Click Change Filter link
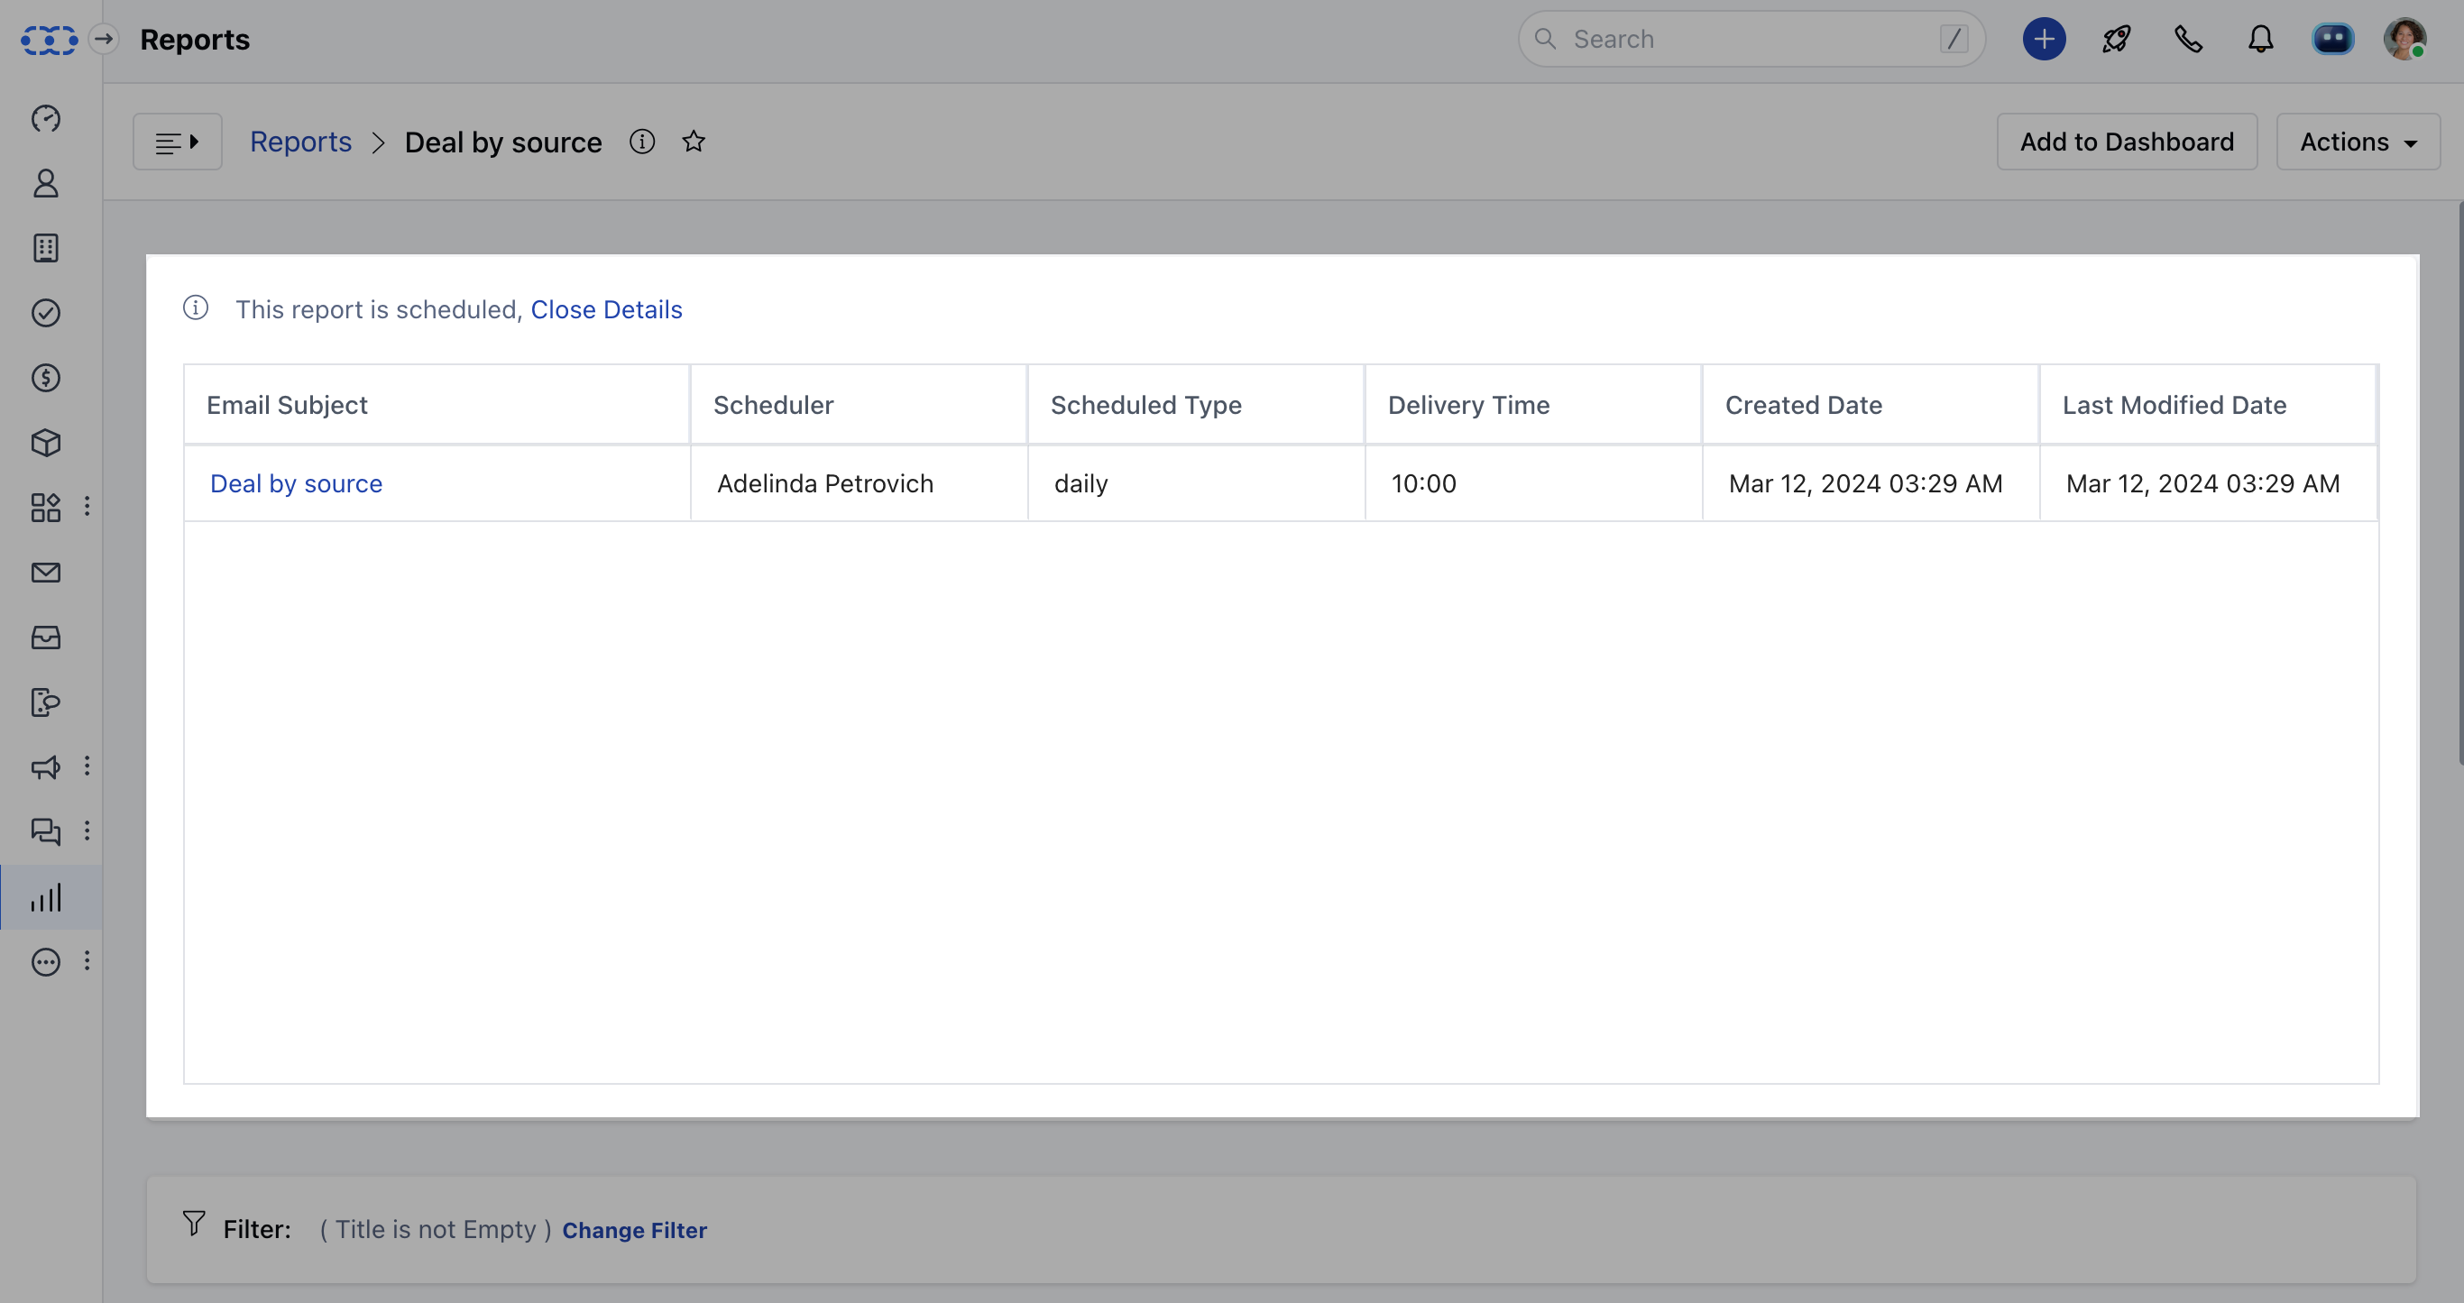The width and height of the screenshot is (2464, 1303). pos(634,1230)
